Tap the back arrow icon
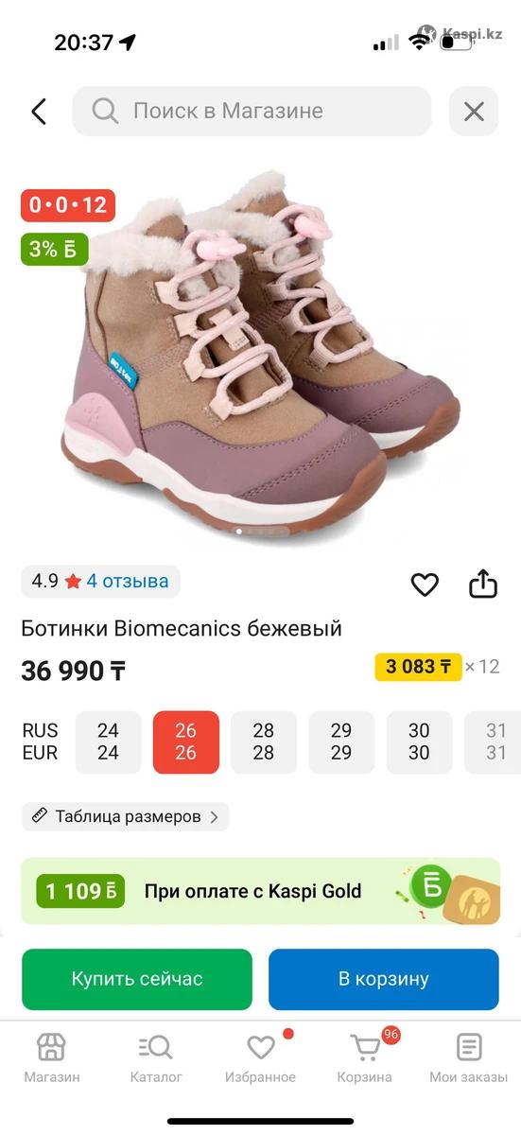 (39, 112)
